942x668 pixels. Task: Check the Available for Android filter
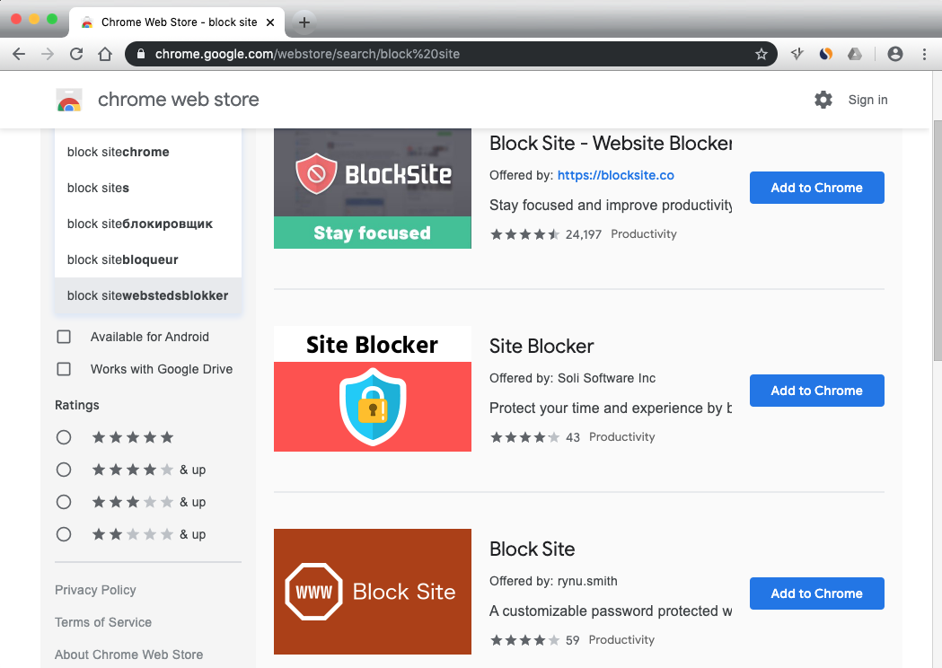pos(64,337)
